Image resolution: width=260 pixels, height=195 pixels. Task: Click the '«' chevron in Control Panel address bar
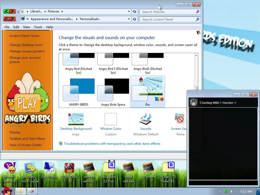point(27,19)
